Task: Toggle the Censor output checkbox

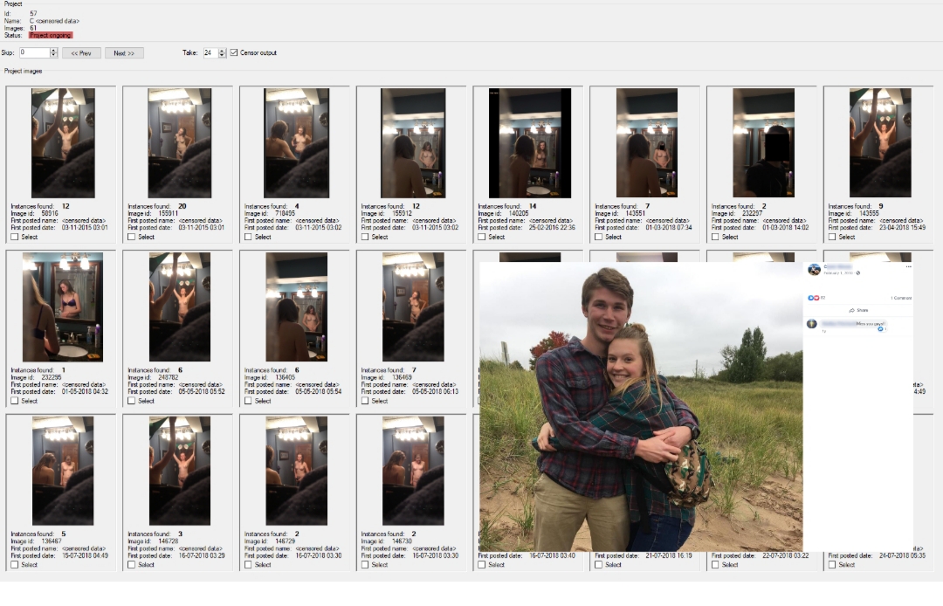Action: click(x=234, y=53)
